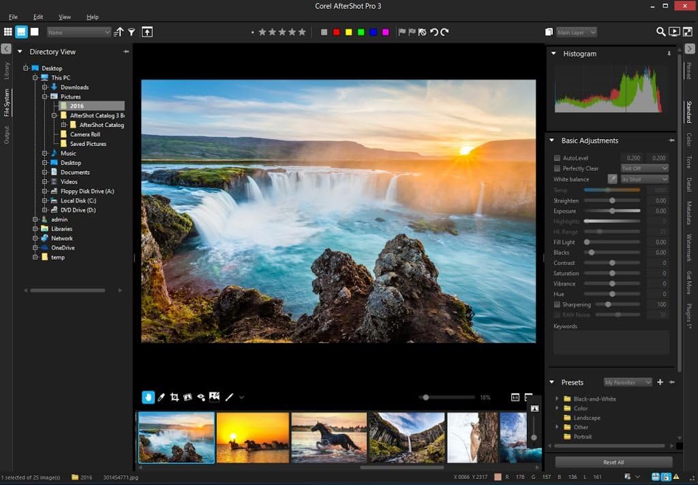Select the Crop tool in the image toolbar
The height and width of the screenshot is (485, 698).
pyautogui.click(x=174, y=397)
